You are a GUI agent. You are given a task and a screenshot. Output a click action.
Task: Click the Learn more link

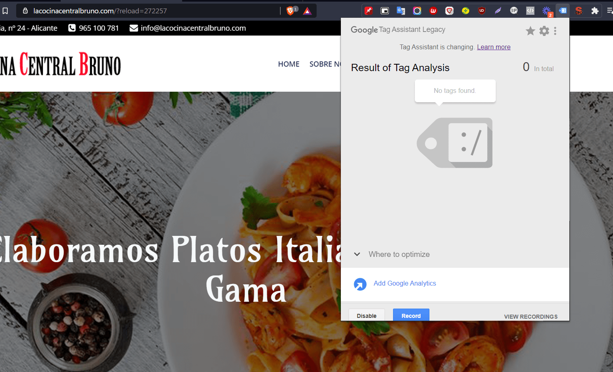[x=494, y=47]
